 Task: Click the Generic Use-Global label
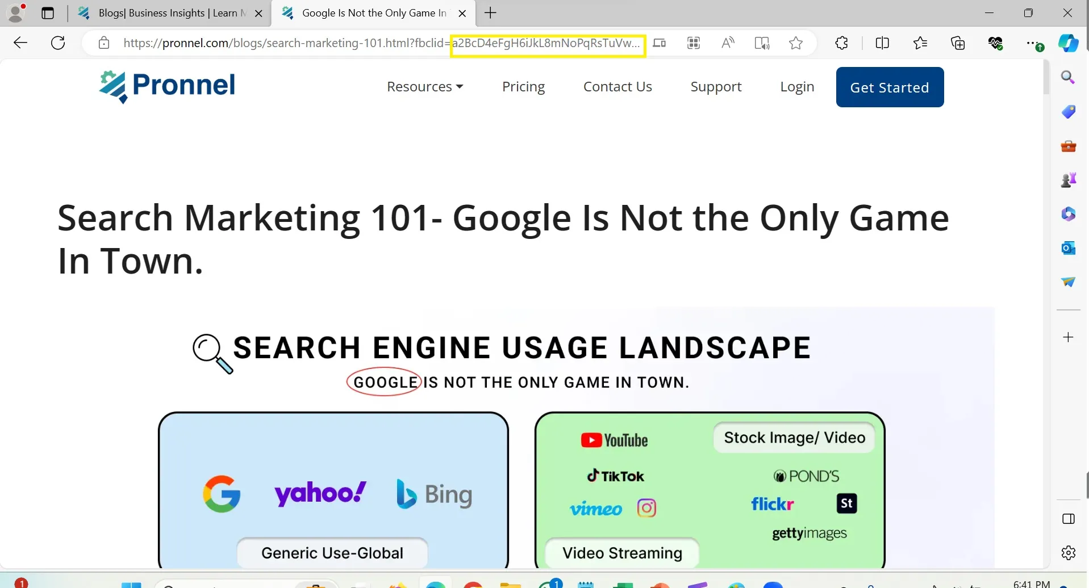(332, 553)
